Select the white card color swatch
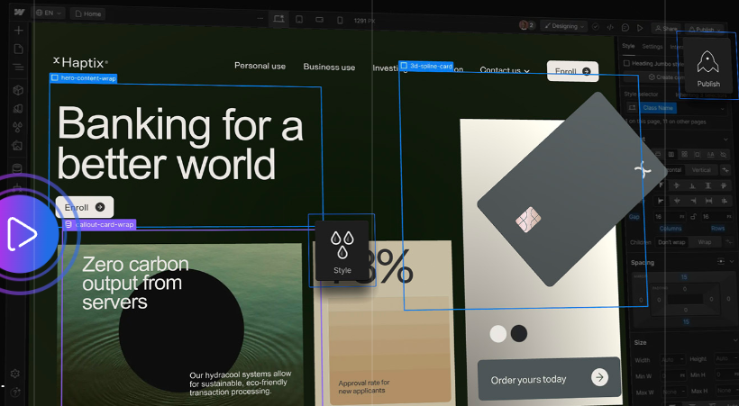This screenshot has height=406, width=739. click(x=497, y=334)
